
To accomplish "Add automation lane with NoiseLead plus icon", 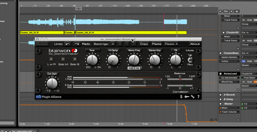I will pyautogui.click(x=238, y=90).
